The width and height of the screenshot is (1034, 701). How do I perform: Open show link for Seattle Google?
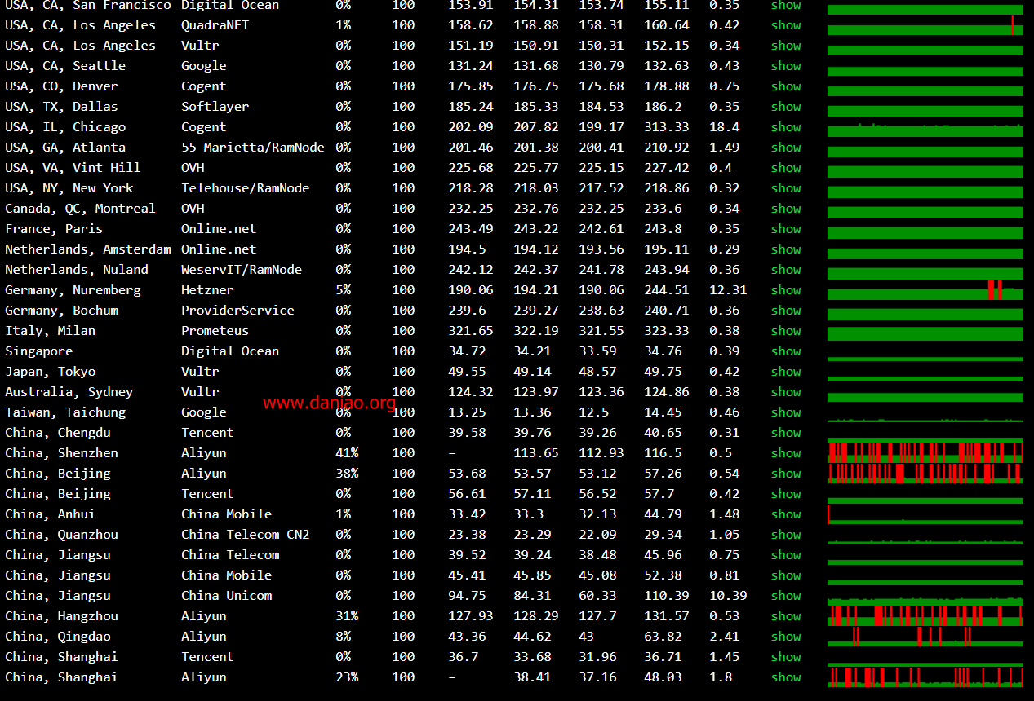(x=786, y=66)
